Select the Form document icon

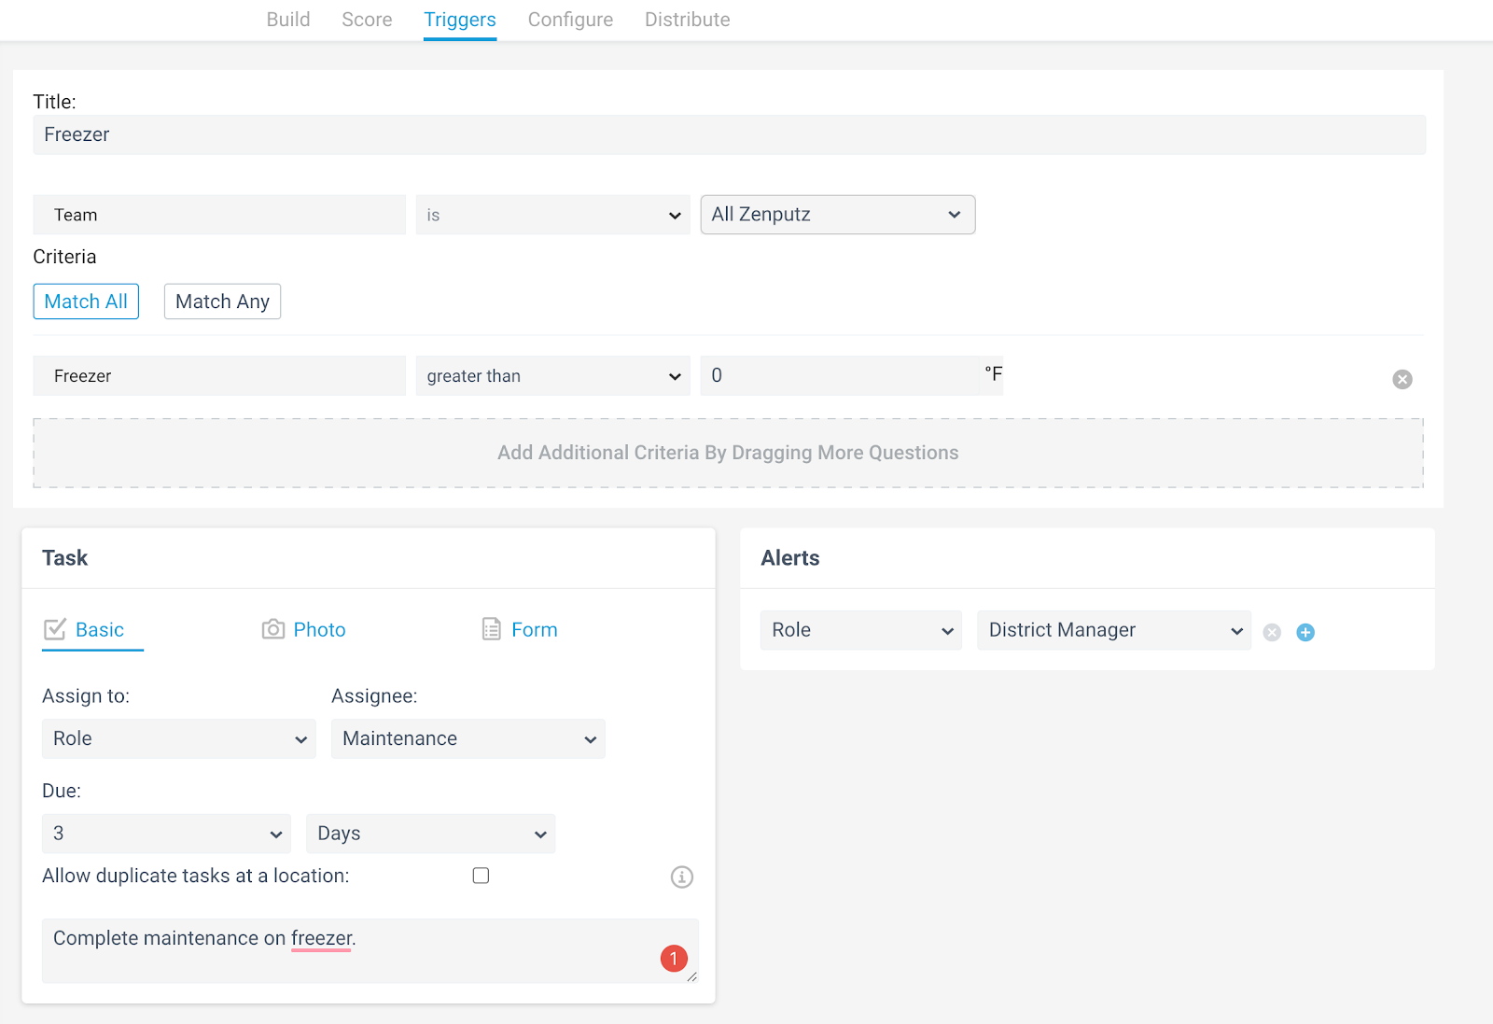[x=491, y=629]
